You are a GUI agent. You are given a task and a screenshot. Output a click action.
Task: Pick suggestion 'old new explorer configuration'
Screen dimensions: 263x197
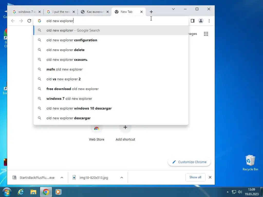click(x=111, y=40)
